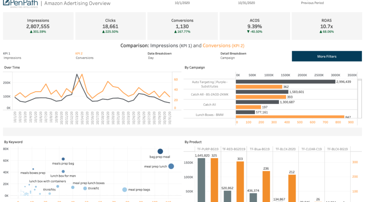Open the KPI 2 Conversions selector
Image resolution: width=365 pixels, height=202 pixels.
[84, 58]
